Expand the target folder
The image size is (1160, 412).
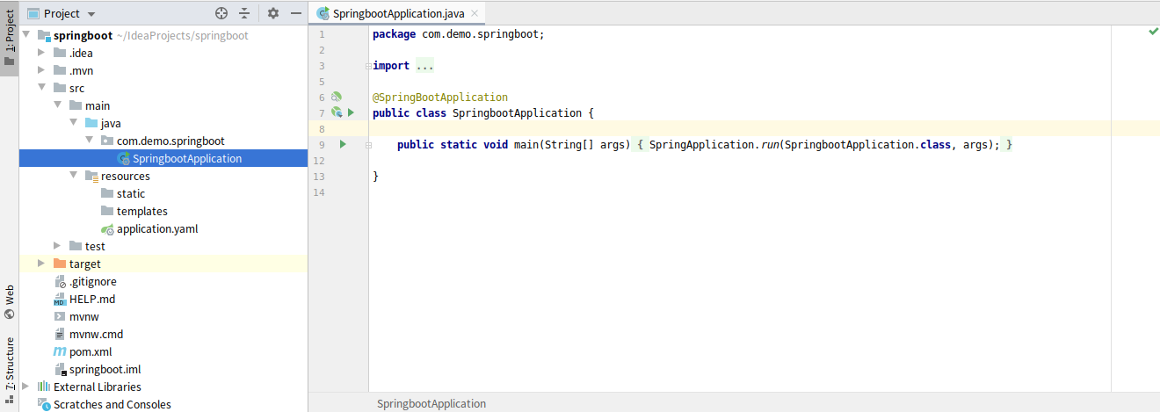point(41,264)
